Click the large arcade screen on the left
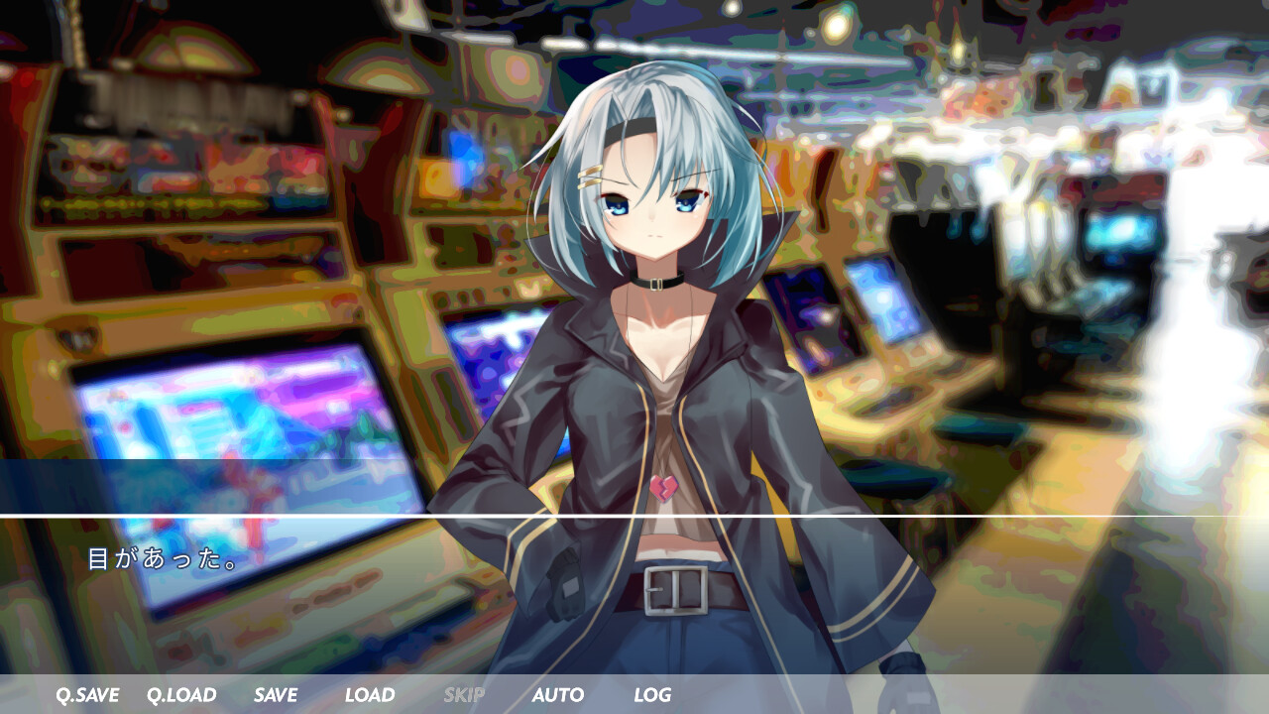The image size is (1269, 714). (x=238, y=436)
